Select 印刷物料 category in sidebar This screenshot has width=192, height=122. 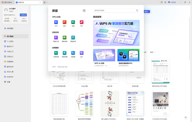pos(16,62)
